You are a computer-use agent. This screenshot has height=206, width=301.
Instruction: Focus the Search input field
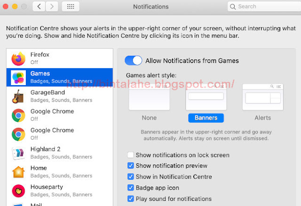pos(264,7)
